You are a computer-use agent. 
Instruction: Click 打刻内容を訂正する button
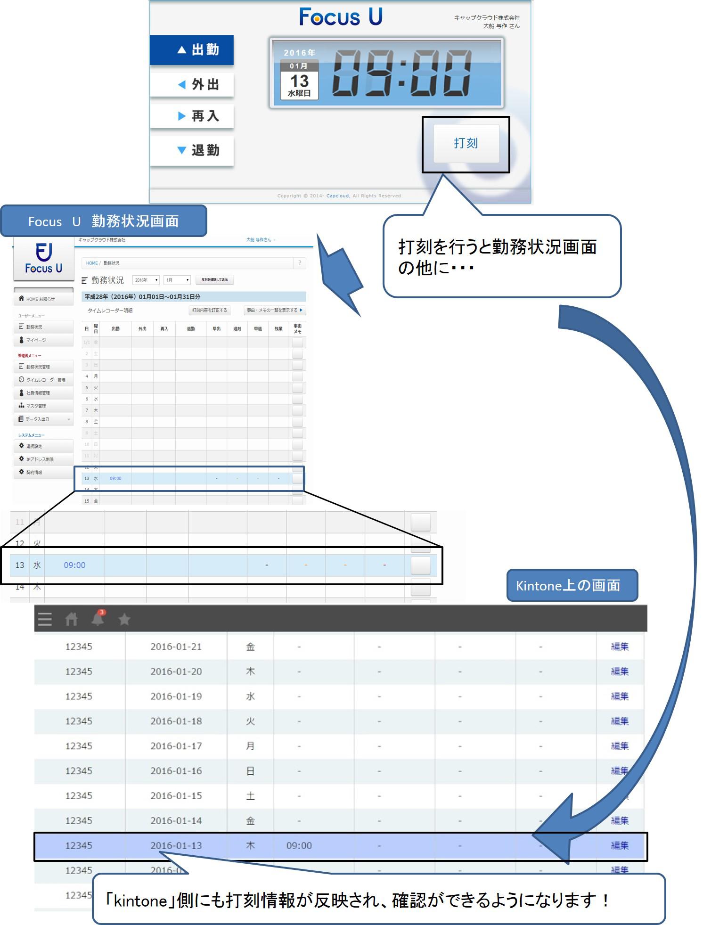coord(210,310)
